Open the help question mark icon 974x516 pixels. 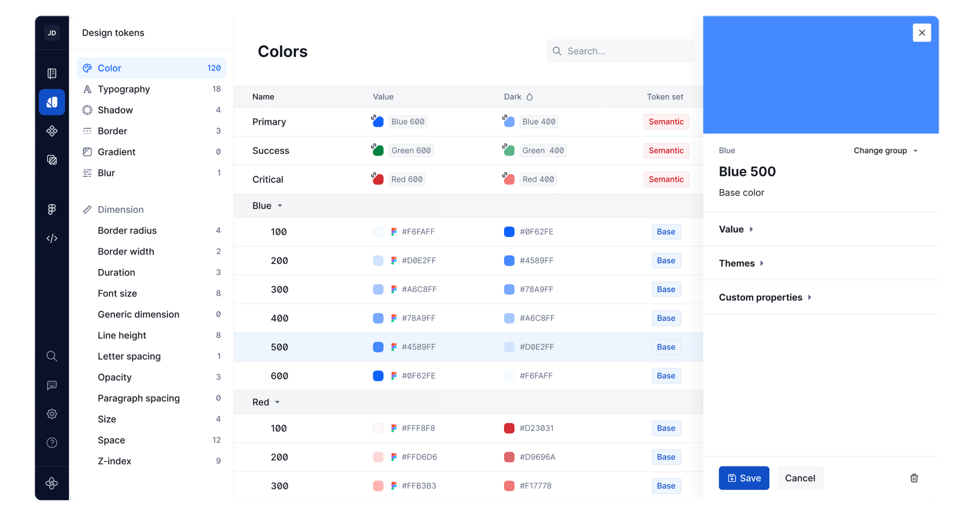52,443
